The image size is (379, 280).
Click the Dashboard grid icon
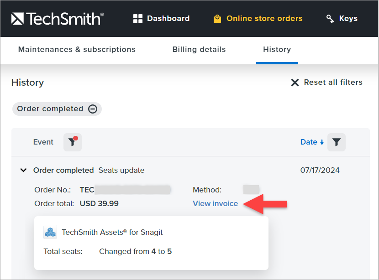[x=138, y=19]
